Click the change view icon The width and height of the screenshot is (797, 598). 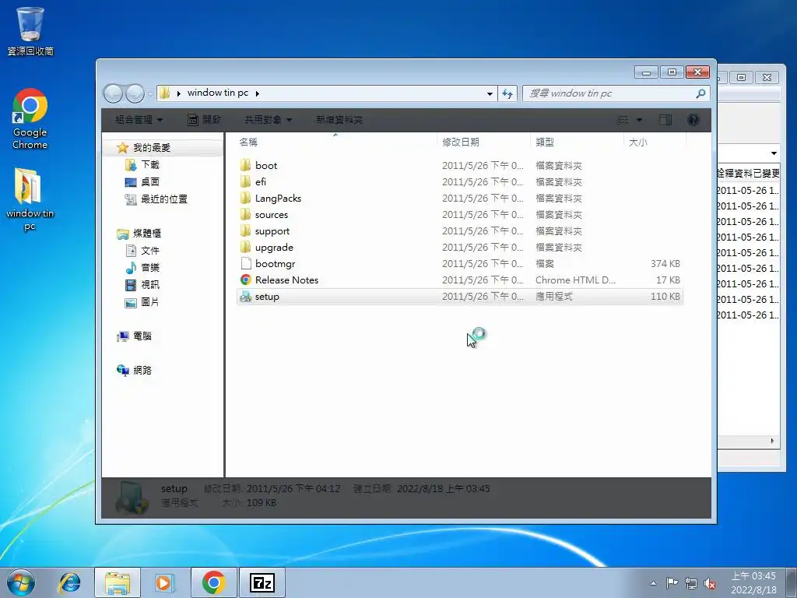tap(623, 119)
